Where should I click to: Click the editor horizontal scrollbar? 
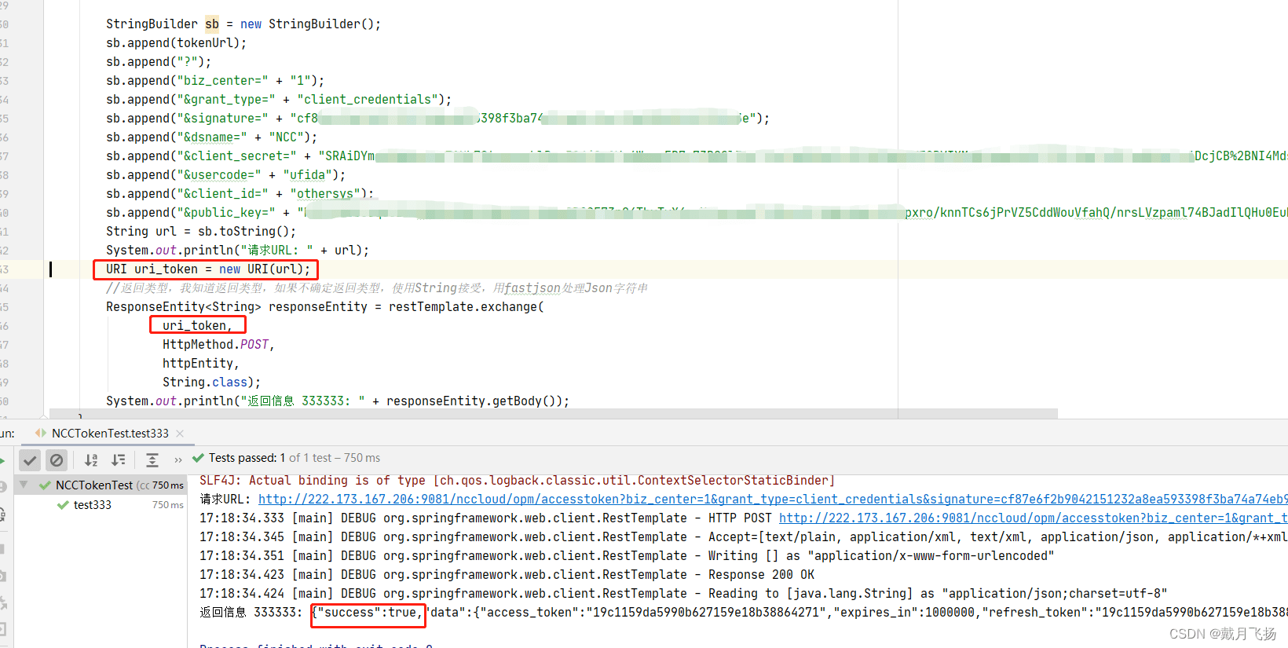[553, 413]
